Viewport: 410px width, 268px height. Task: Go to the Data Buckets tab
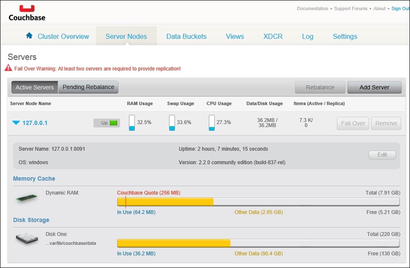coord(186,36)
